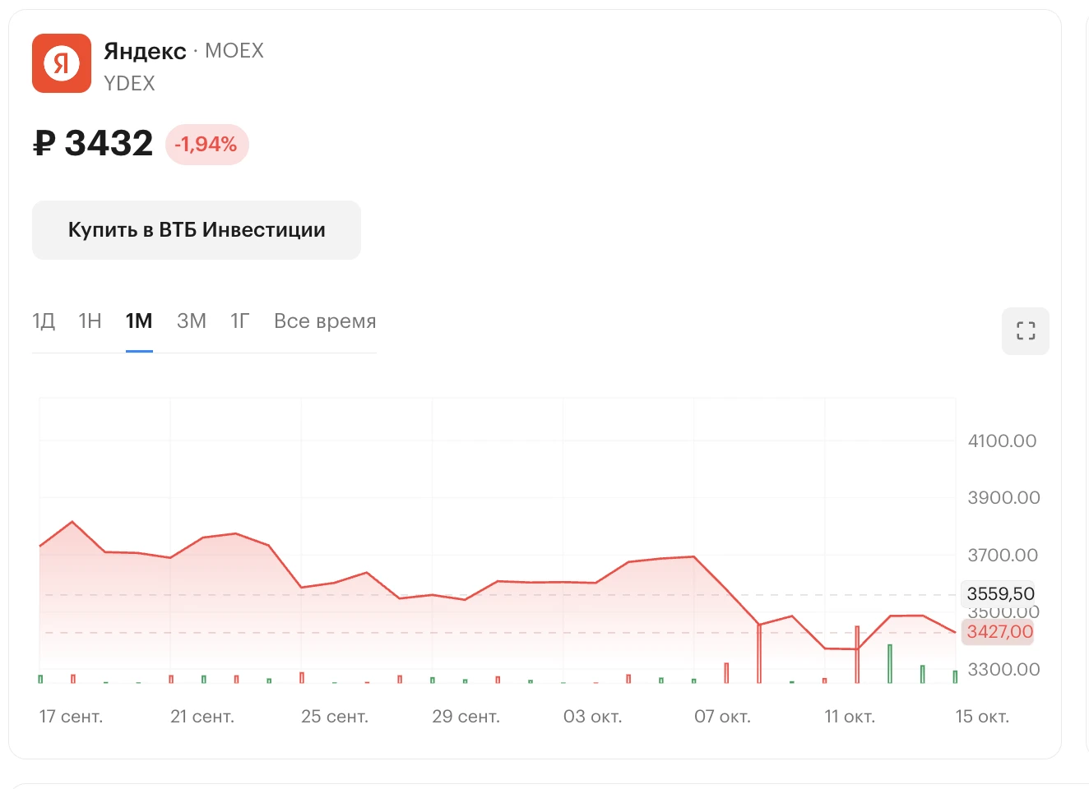Click the YDEX ticker text

click(129, 84)
